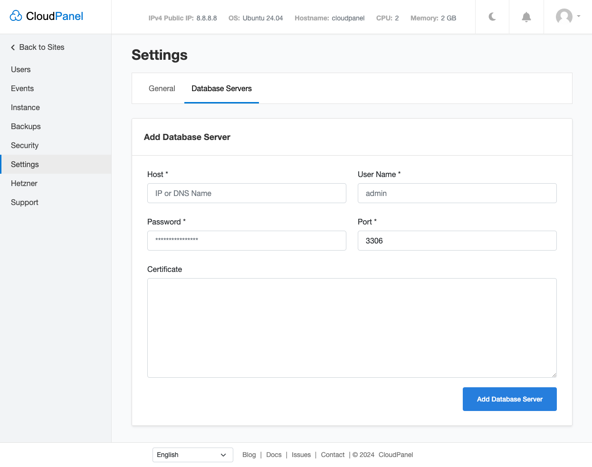The width and height of the screenshot is (592, 467).
Task: Expand the avatar account dropdown caret
Action: (578, 17)
